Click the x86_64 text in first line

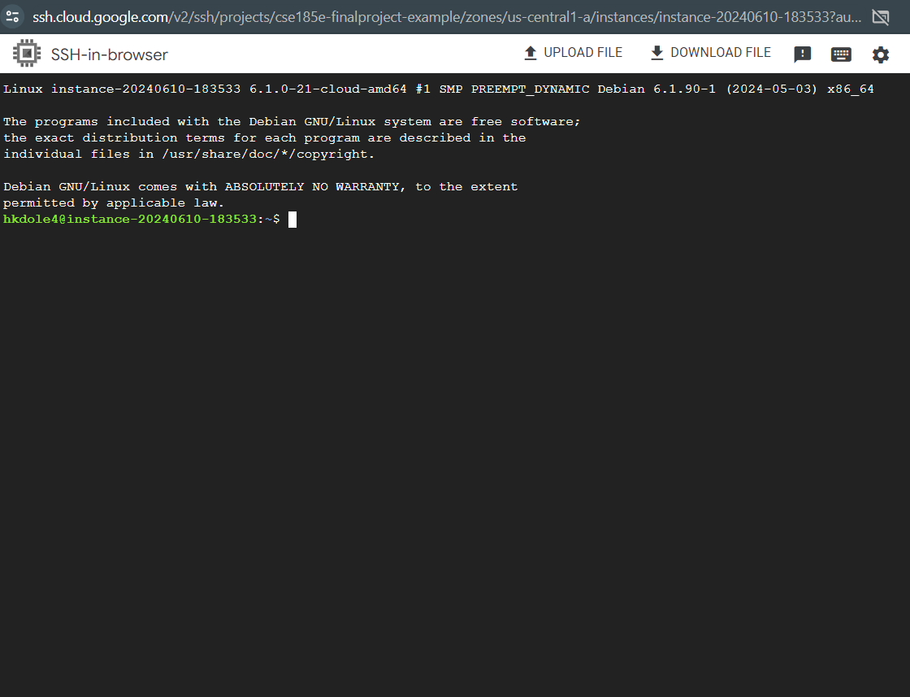(850, 89)
